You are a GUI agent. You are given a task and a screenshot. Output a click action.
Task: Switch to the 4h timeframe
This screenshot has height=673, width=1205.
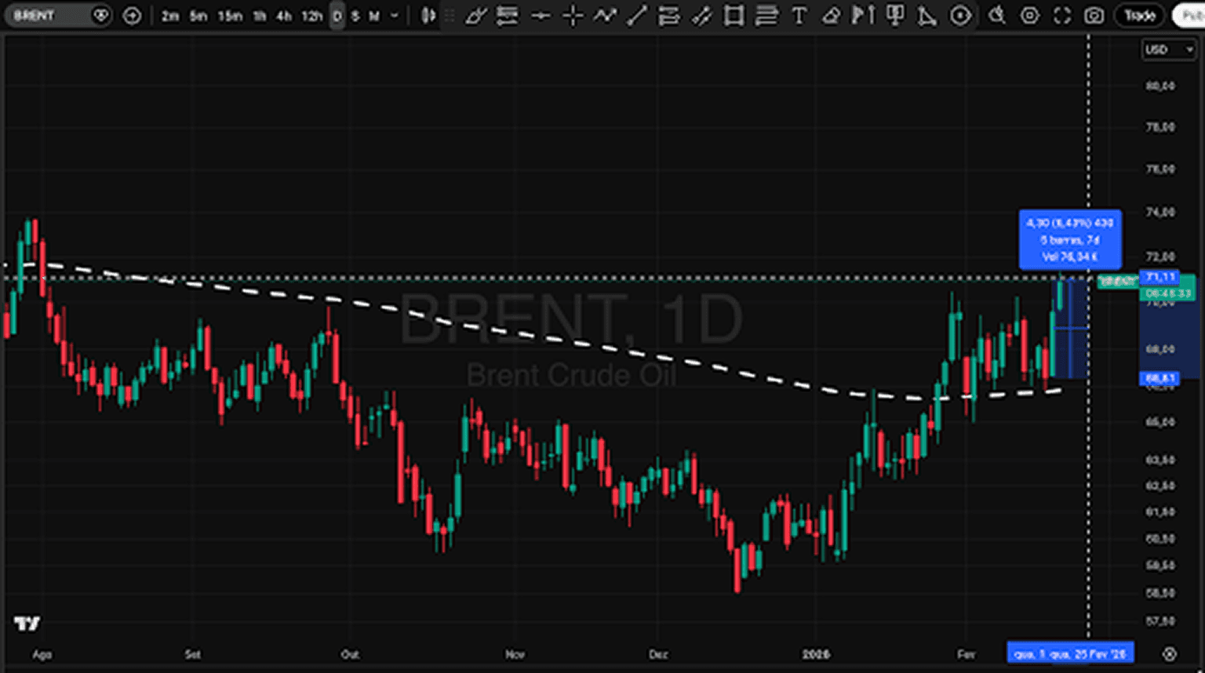[284, 16]
